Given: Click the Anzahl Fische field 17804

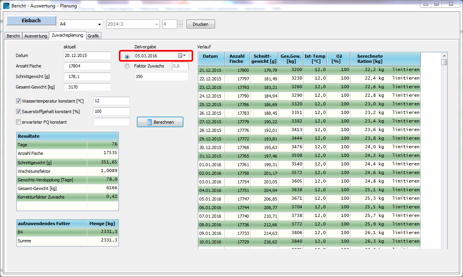Looking at the screenshot, I should (x=87, y=66).
